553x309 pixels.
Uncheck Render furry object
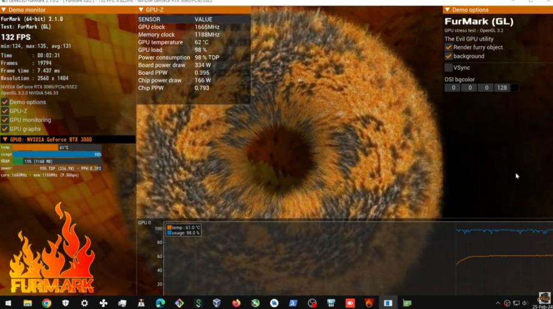click(x=448, y=47)
